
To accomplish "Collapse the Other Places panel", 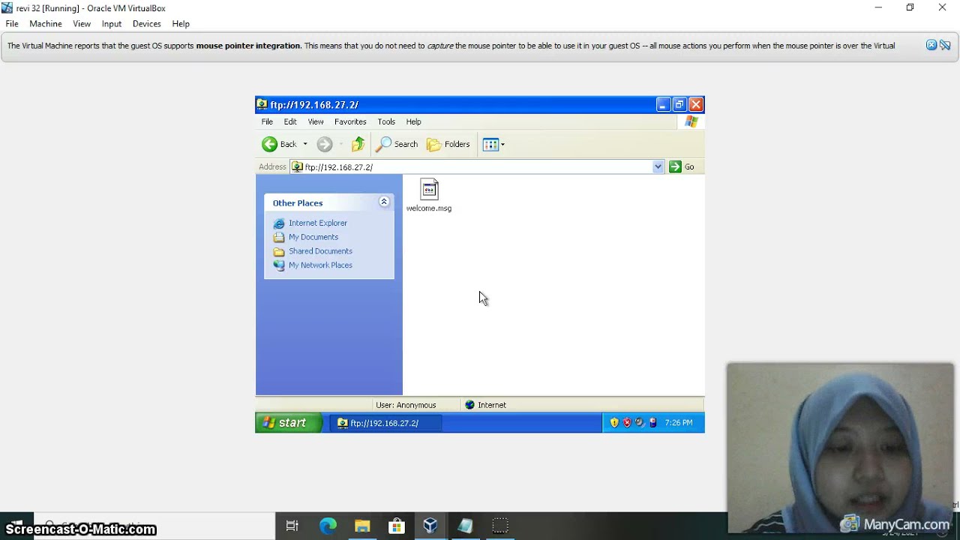I will tap(384, 202).
